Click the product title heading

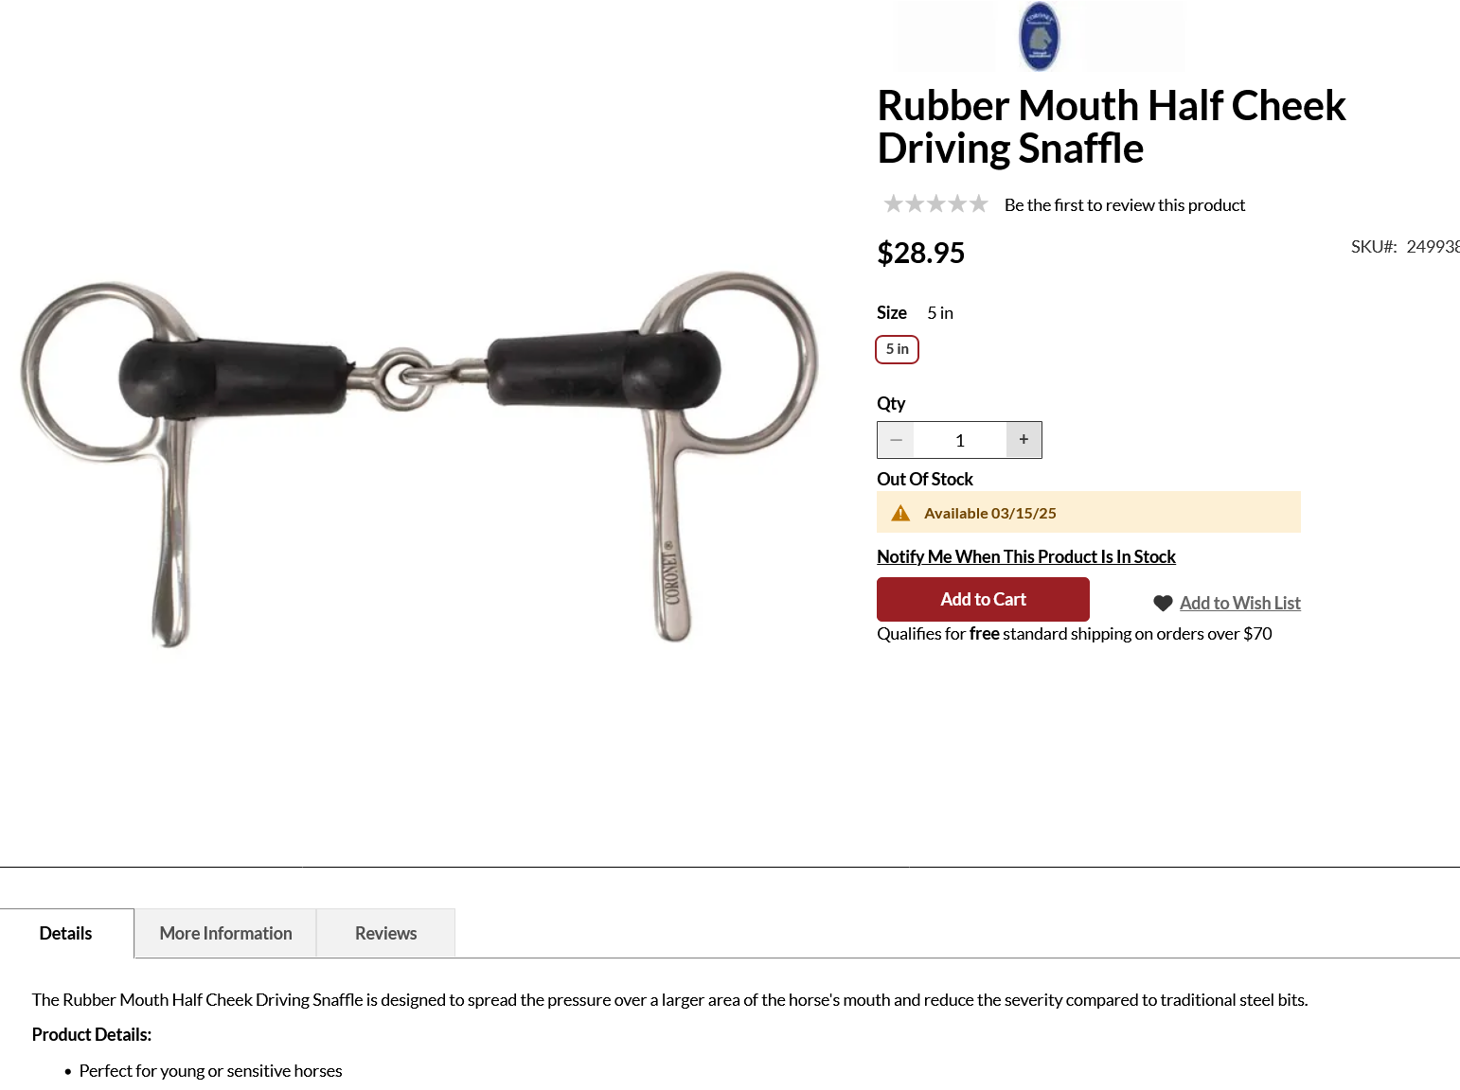(1112, 127)
